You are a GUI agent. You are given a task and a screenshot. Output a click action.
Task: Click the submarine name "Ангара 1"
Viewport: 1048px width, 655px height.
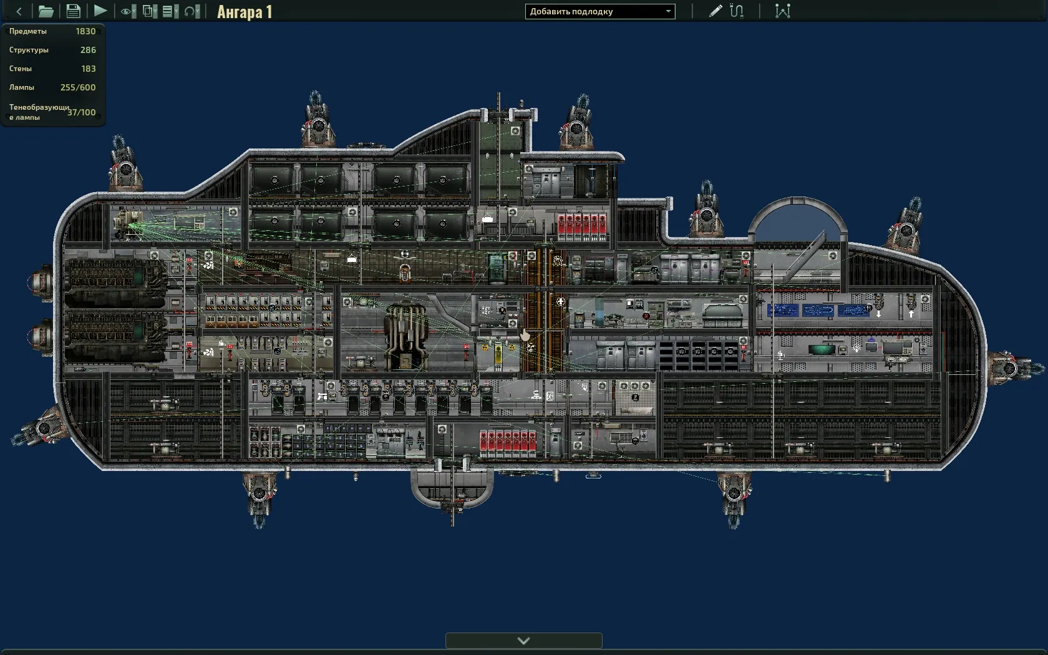[245, 12]
